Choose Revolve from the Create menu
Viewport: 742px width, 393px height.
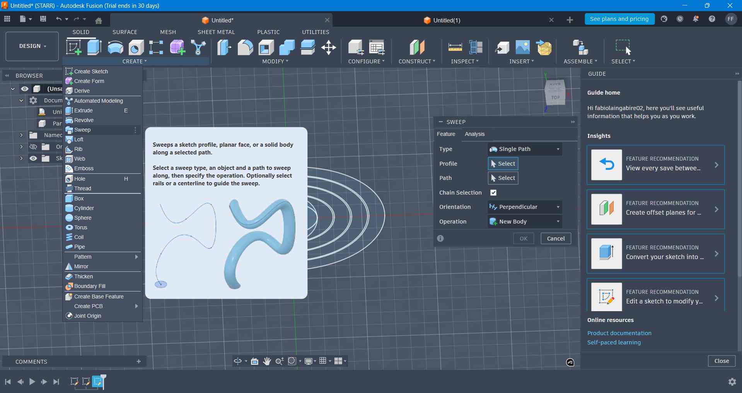(102, 120)
